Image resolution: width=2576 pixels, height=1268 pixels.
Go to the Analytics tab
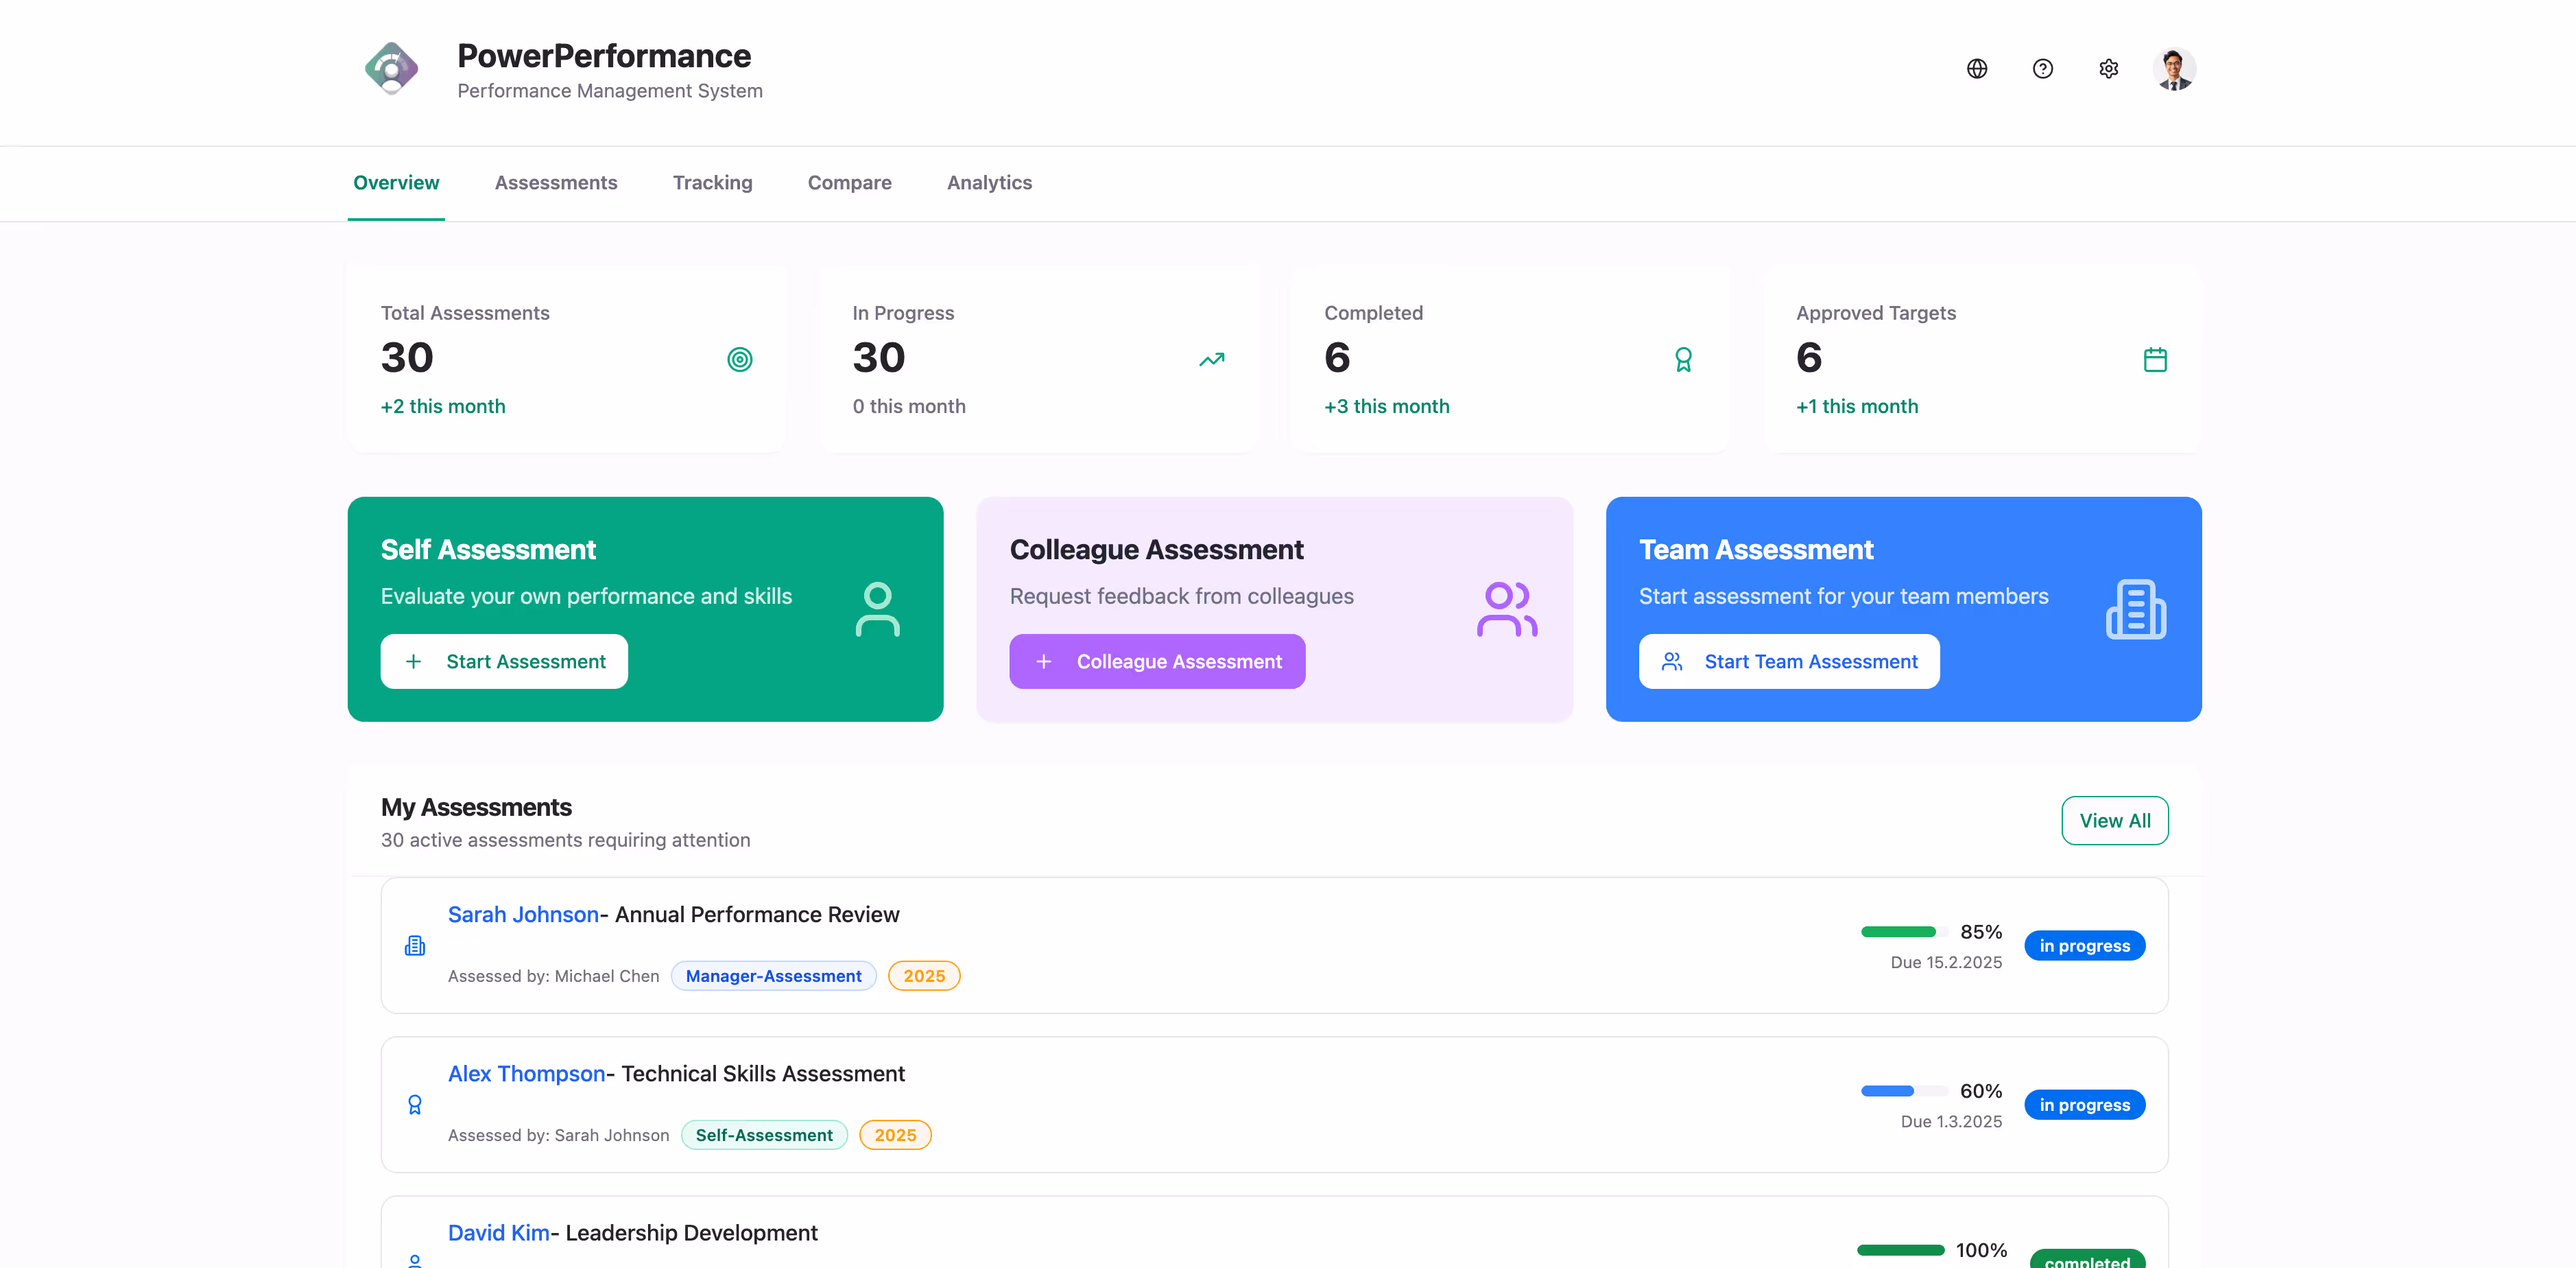(x=989, y=183)
